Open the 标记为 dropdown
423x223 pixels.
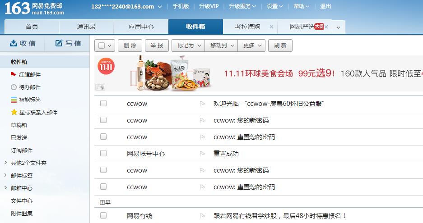[x=188, y=45]
